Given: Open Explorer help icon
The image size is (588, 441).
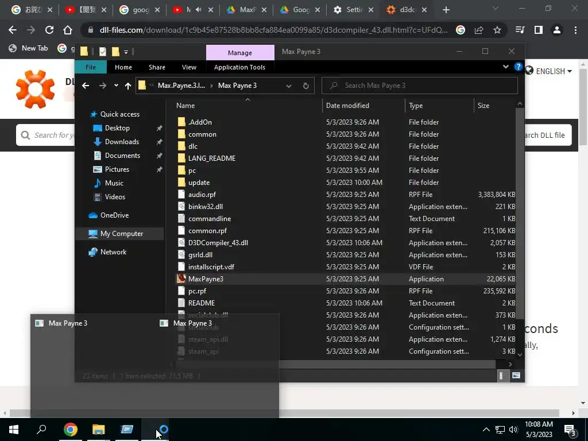Looking at the screenshot, I should pyautogui.click(x=519, y=67).
